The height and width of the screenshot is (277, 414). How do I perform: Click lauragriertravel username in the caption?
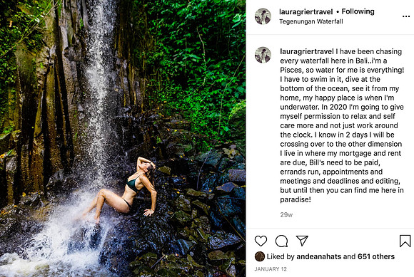point(307,51)
